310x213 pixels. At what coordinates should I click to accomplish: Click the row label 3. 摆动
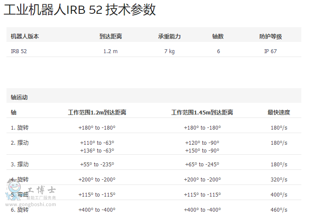point(19,164)
